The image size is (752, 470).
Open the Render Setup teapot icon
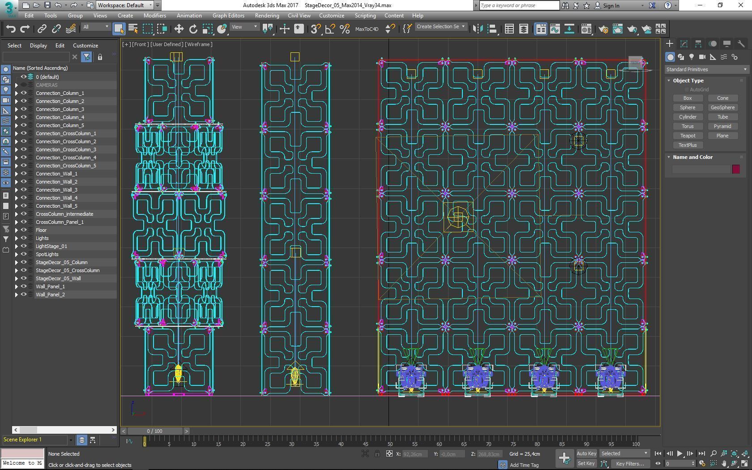click(x=603, y=29)
